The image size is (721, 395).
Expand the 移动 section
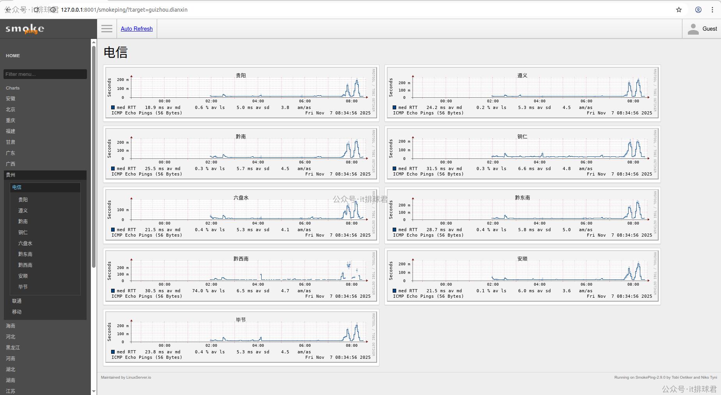click(17, 311)
